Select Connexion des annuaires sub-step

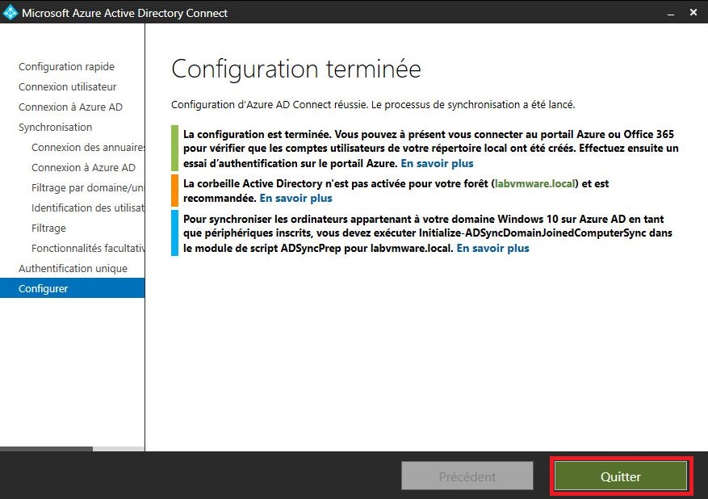88,147
